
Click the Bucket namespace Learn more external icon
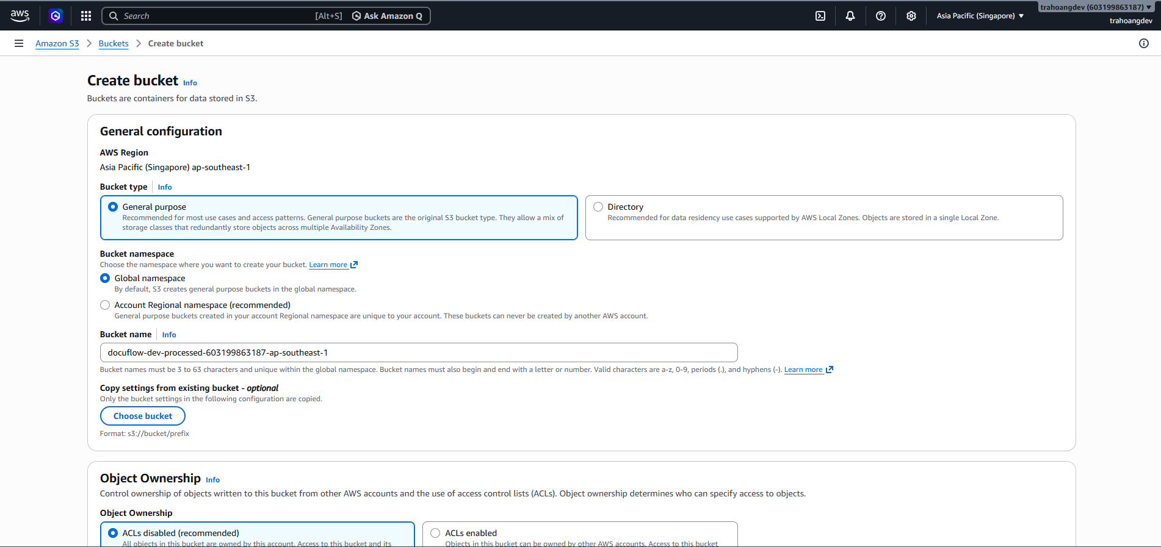tap(354, 265)
